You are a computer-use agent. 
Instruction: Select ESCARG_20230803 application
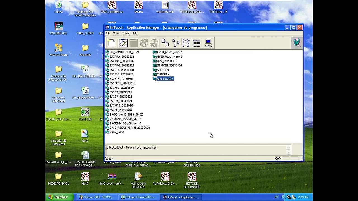click(x=120, y=61)
